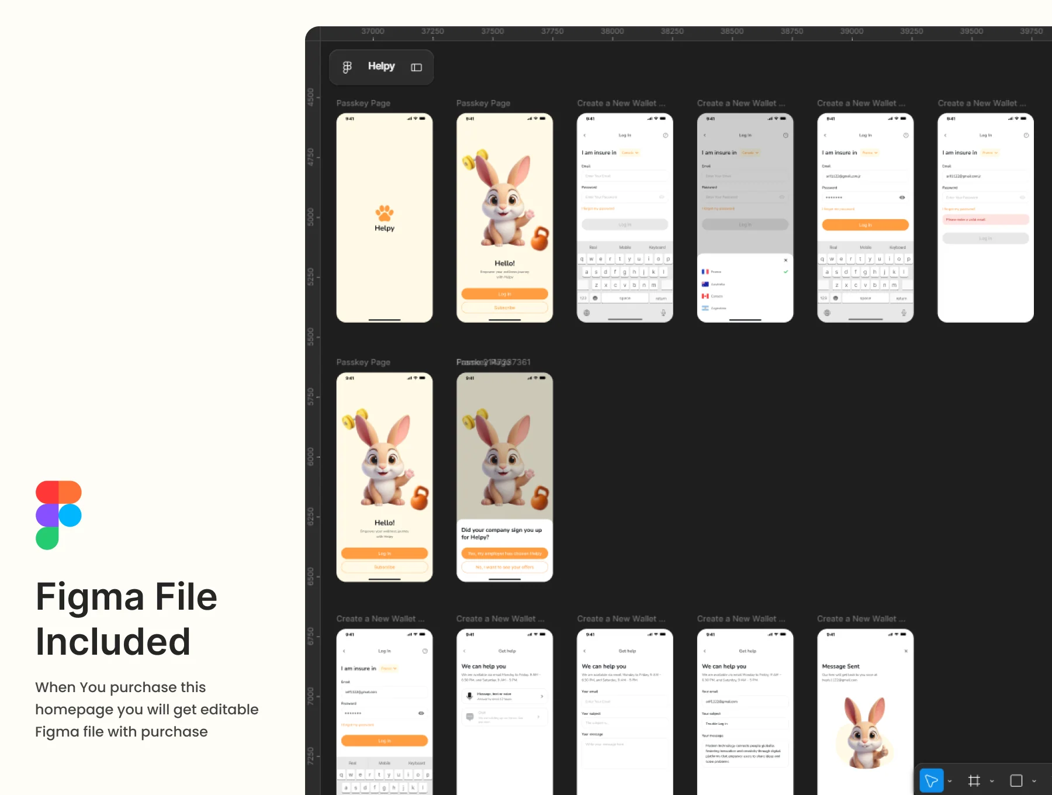
Task: Open Canada dropdown in empty Log In form with keyboard
Action: coord(630,153)
